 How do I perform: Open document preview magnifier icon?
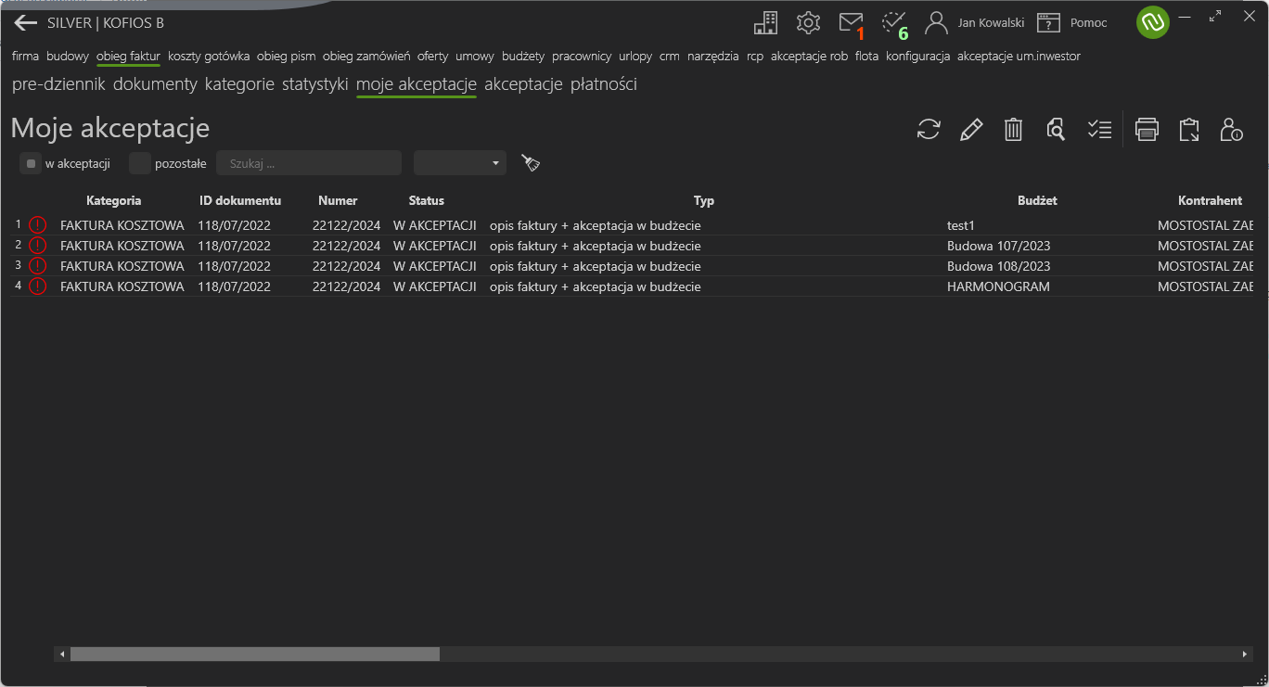coord(1056,130)
